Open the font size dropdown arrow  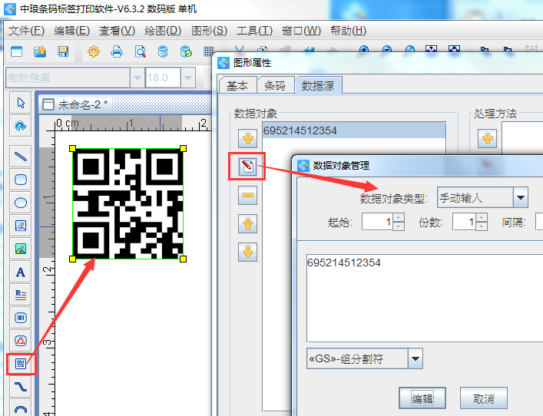click(188, 78)
